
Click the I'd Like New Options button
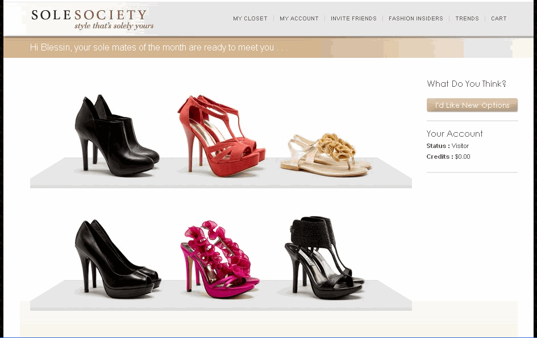point(472,105)
